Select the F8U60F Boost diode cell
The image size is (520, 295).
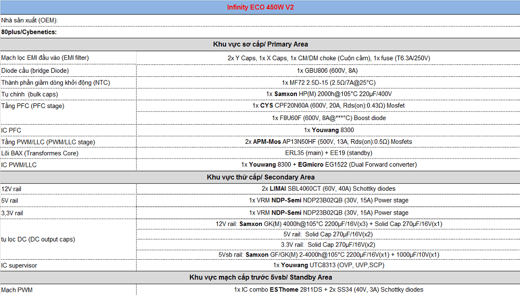(x=328, y=118)
